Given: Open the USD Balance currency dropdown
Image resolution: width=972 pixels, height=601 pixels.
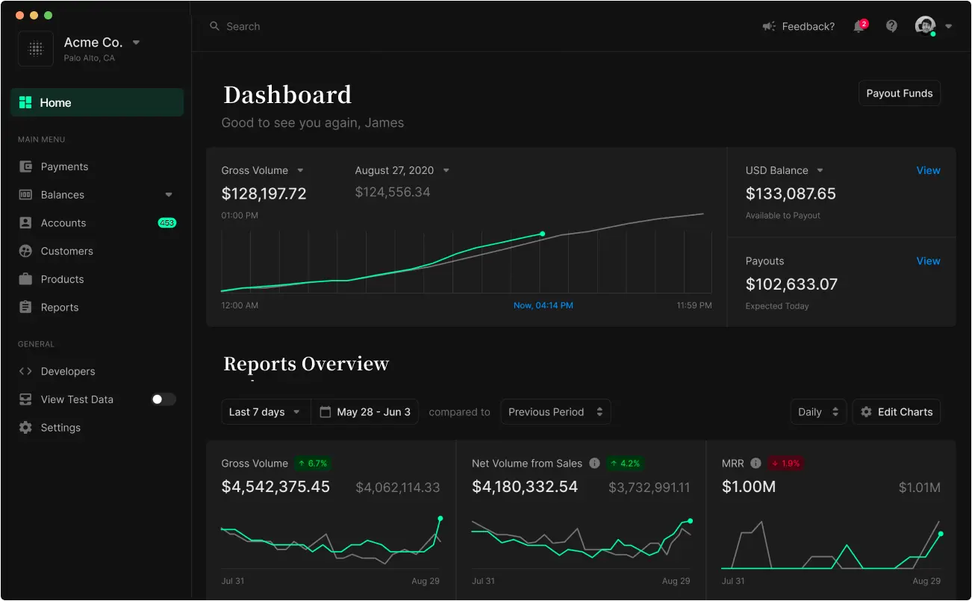Looking at the screenshot, I should click(820, 170).
